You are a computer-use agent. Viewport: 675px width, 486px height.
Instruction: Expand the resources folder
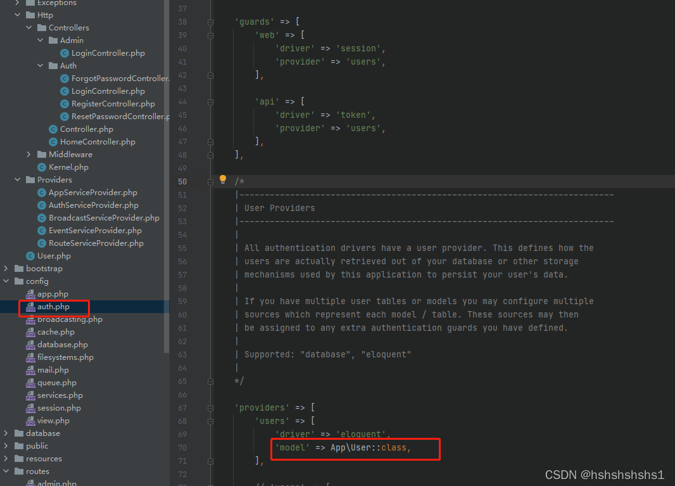(6, 459)
